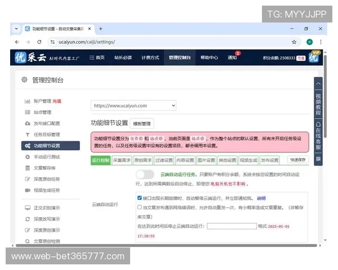Image resolution: width=338 pixels, height=270 pixels.
Task: Open 深度原创任务 in sidebar
Action: pyautogui.click(x=47, y=179)
